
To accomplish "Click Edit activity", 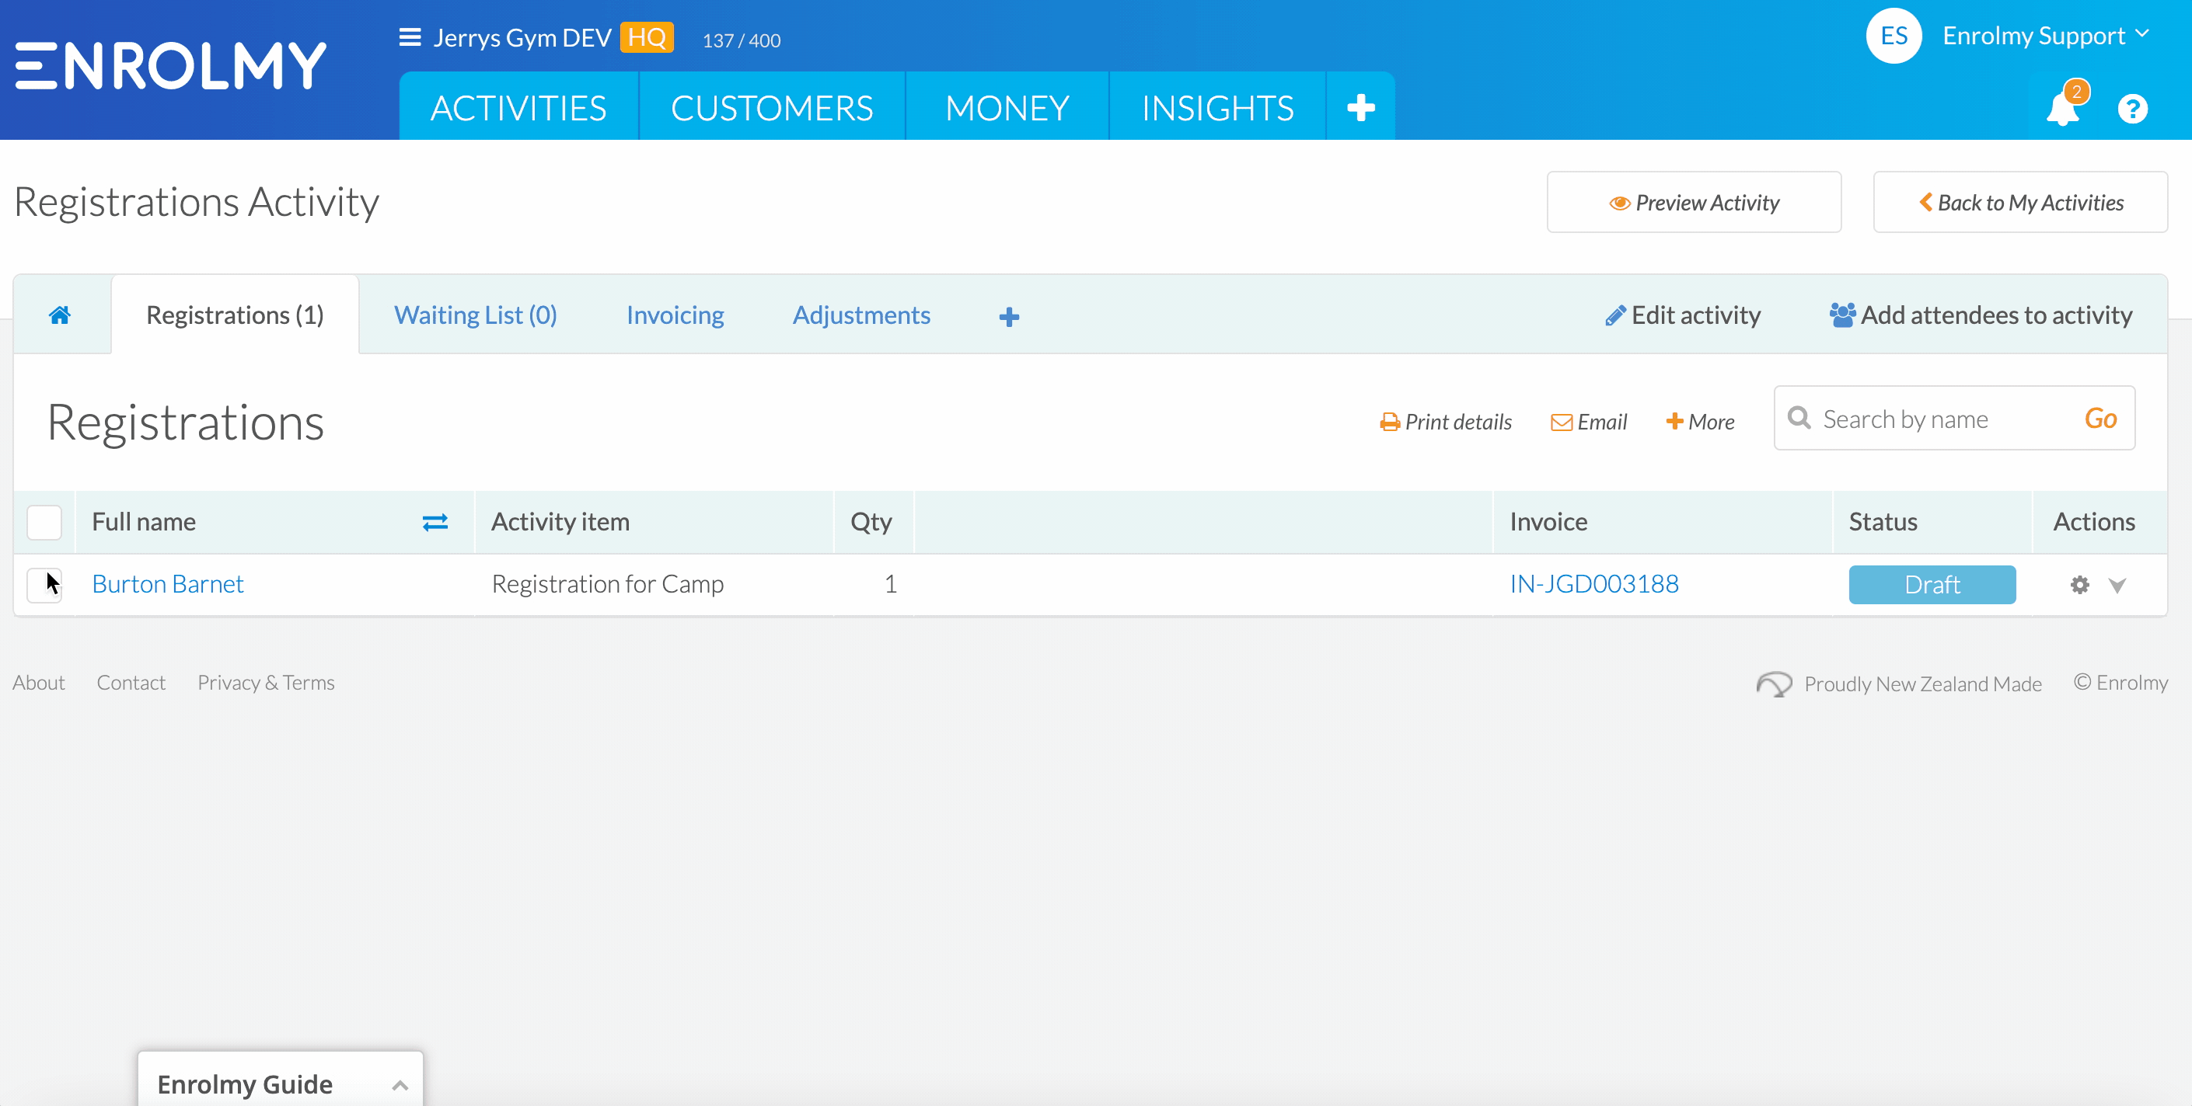I will click(x=1682, y=315).
